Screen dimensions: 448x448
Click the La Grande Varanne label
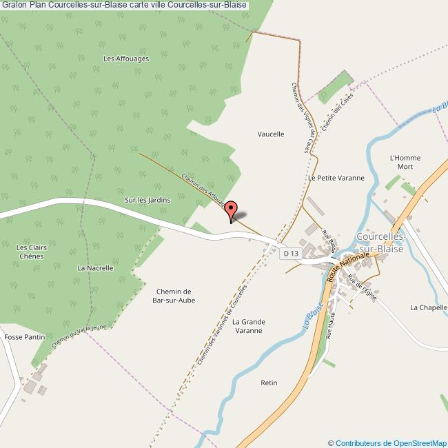click(x=249, y=326)
